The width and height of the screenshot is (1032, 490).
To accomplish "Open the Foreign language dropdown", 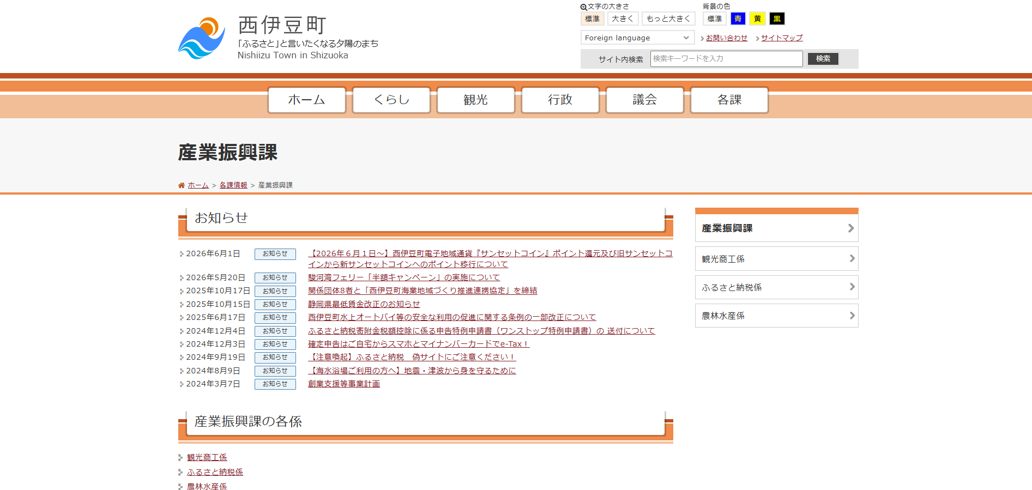I will [637, 38].
